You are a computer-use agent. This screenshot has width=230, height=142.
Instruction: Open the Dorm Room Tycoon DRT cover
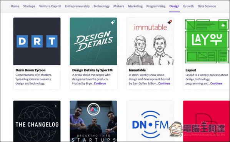click(x=37, y=41)
